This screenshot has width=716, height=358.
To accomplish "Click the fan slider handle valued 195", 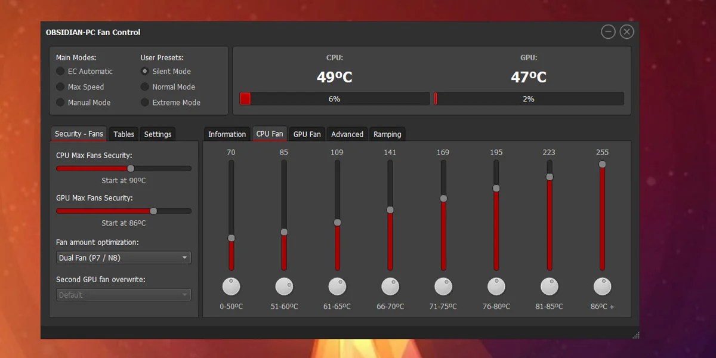I will [x=496, y=189].
